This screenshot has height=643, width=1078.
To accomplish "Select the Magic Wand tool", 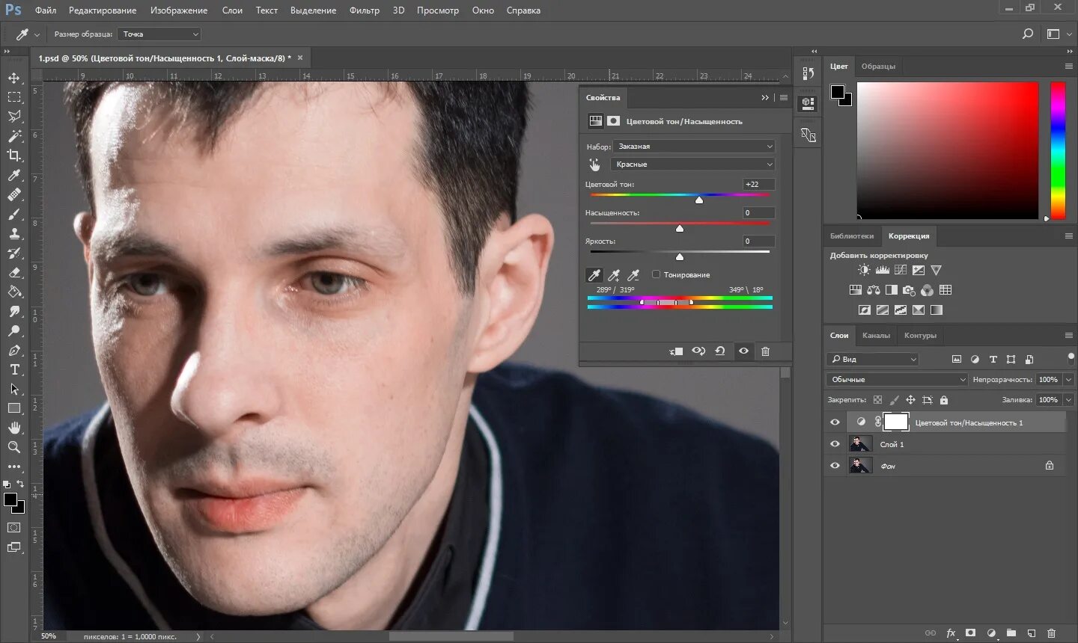I will (14, 136).
